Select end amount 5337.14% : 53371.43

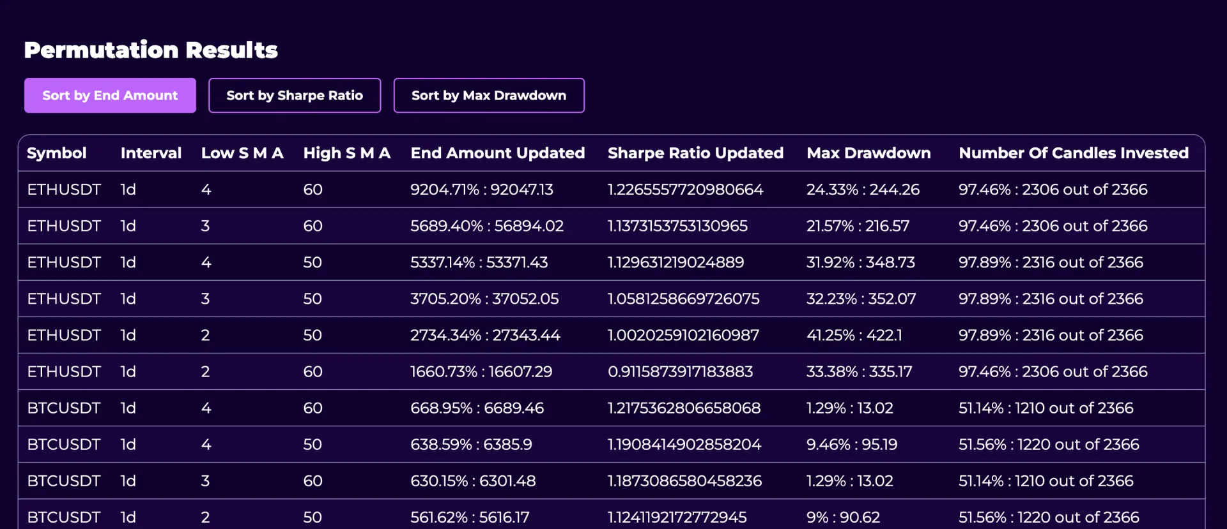coord(479,262)
